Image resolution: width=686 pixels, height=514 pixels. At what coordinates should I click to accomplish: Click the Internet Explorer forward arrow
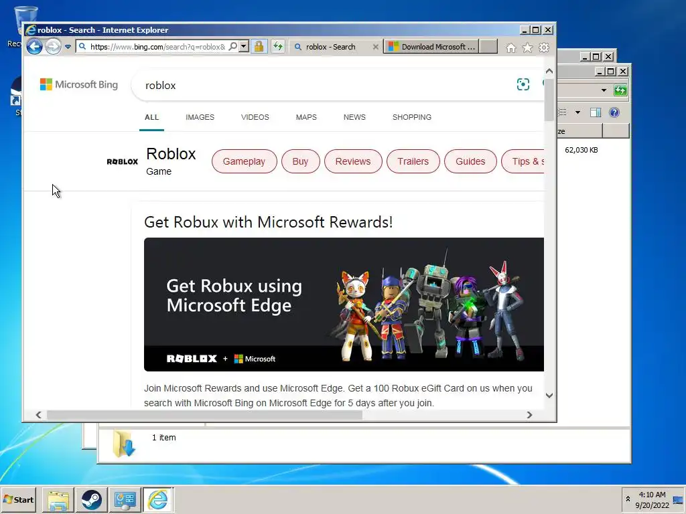53,46
